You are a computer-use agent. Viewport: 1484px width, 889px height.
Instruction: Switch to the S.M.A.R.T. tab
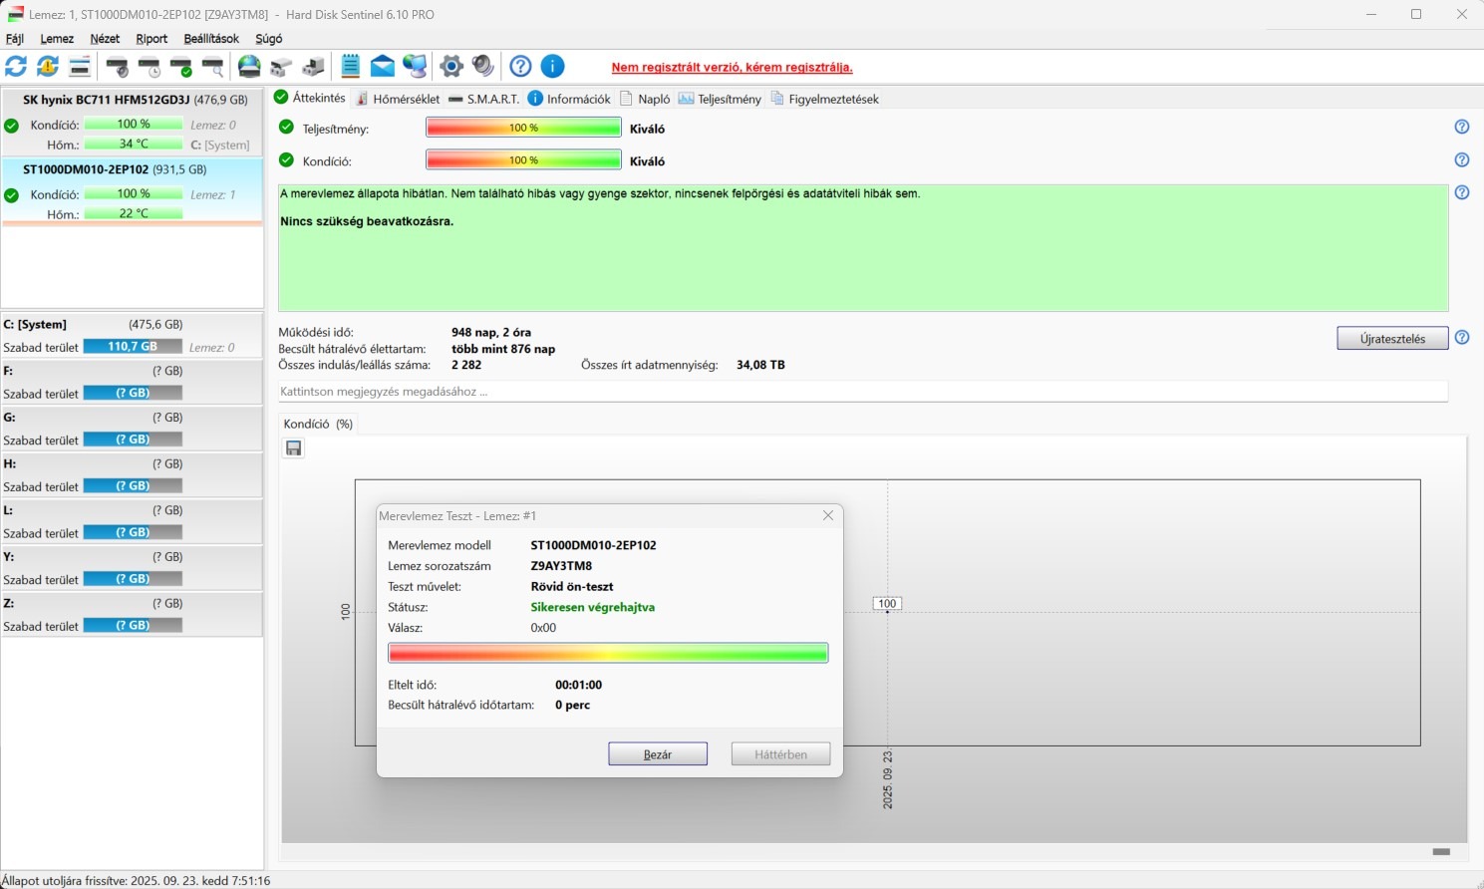484,99
